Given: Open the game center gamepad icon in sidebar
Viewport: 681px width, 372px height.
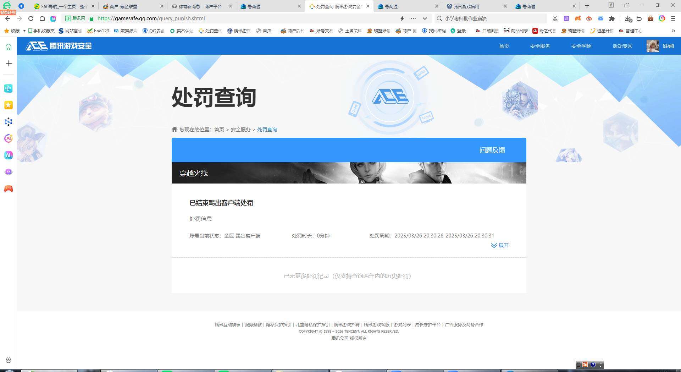Looking at the screenshot, I should 8,188.
